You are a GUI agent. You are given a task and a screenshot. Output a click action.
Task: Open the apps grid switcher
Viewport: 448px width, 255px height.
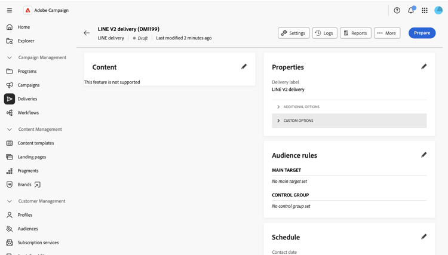[x=425, y=10]
